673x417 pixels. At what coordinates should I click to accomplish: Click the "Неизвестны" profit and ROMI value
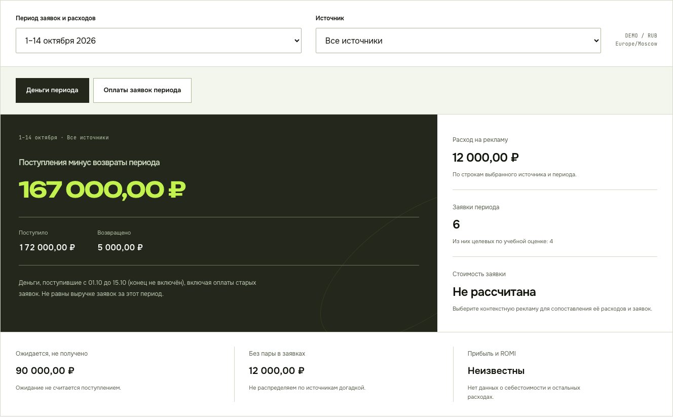496,371
